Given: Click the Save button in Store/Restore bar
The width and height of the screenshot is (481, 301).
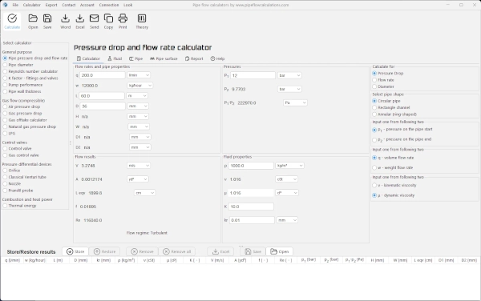Looking at the screenshot, I should 253,251.
